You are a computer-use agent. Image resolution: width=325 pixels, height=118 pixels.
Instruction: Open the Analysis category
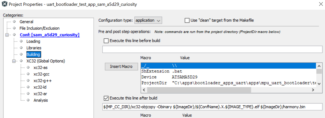click(x=41, y=100)
